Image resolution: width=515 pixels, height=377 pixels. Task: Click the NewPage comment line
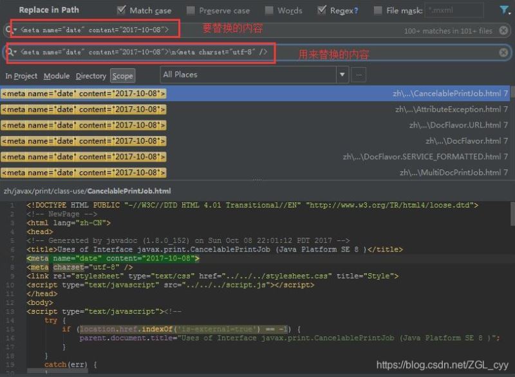(x=62, y=214)
